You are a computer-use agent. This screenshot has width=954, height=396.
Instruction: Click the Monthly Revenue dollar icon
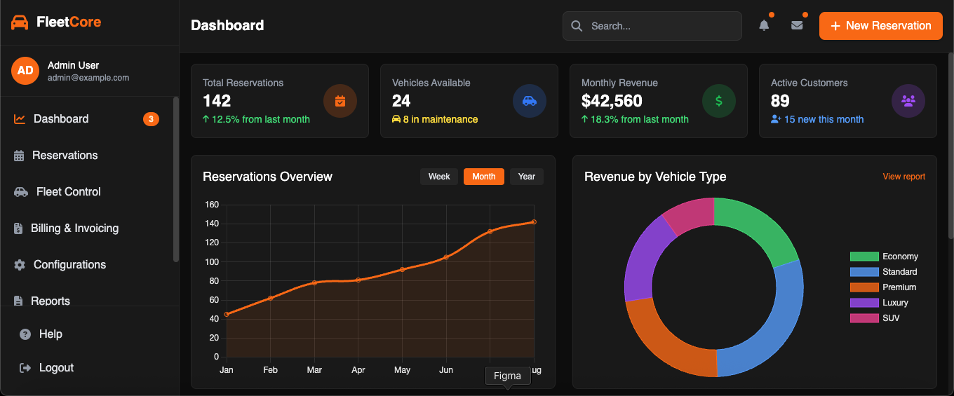coord(719,101)
